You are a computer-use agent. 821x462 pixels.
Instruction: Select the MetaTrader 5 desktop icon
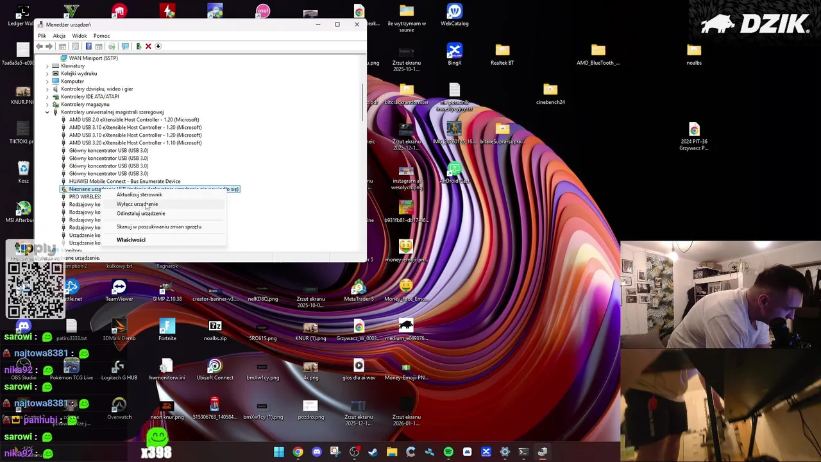(359, 291)
